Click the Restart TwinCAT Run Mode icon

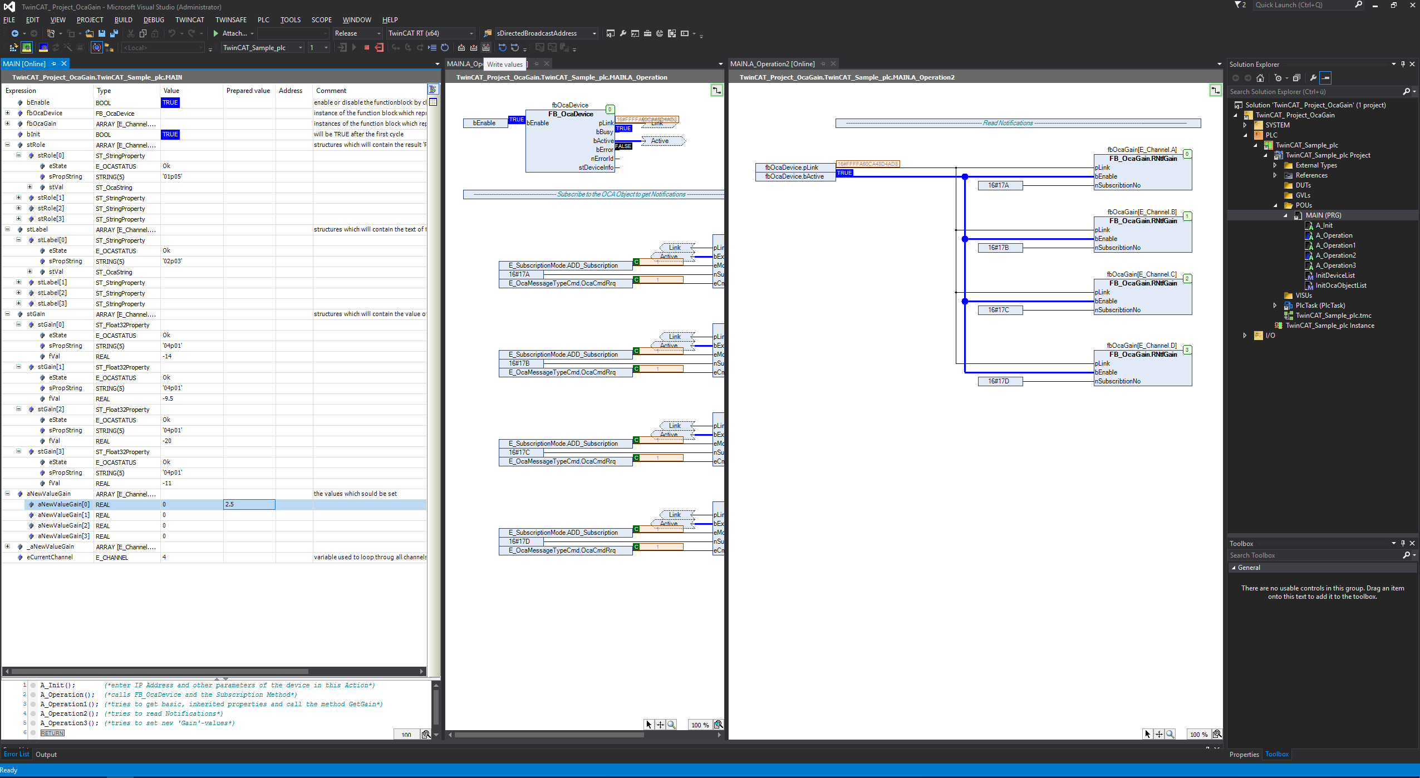click(x=27, y=48)
